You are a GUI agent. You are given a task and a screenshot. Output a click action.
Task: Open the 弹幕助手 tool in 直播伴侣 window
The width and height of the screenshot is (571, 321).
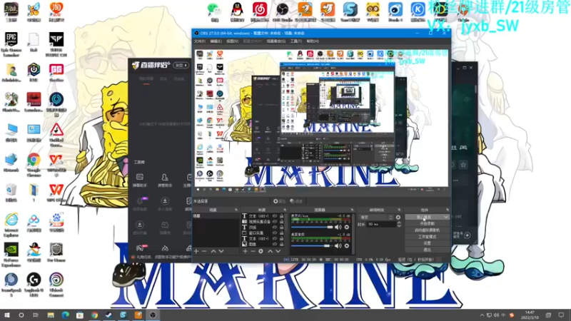click(139, 180)
